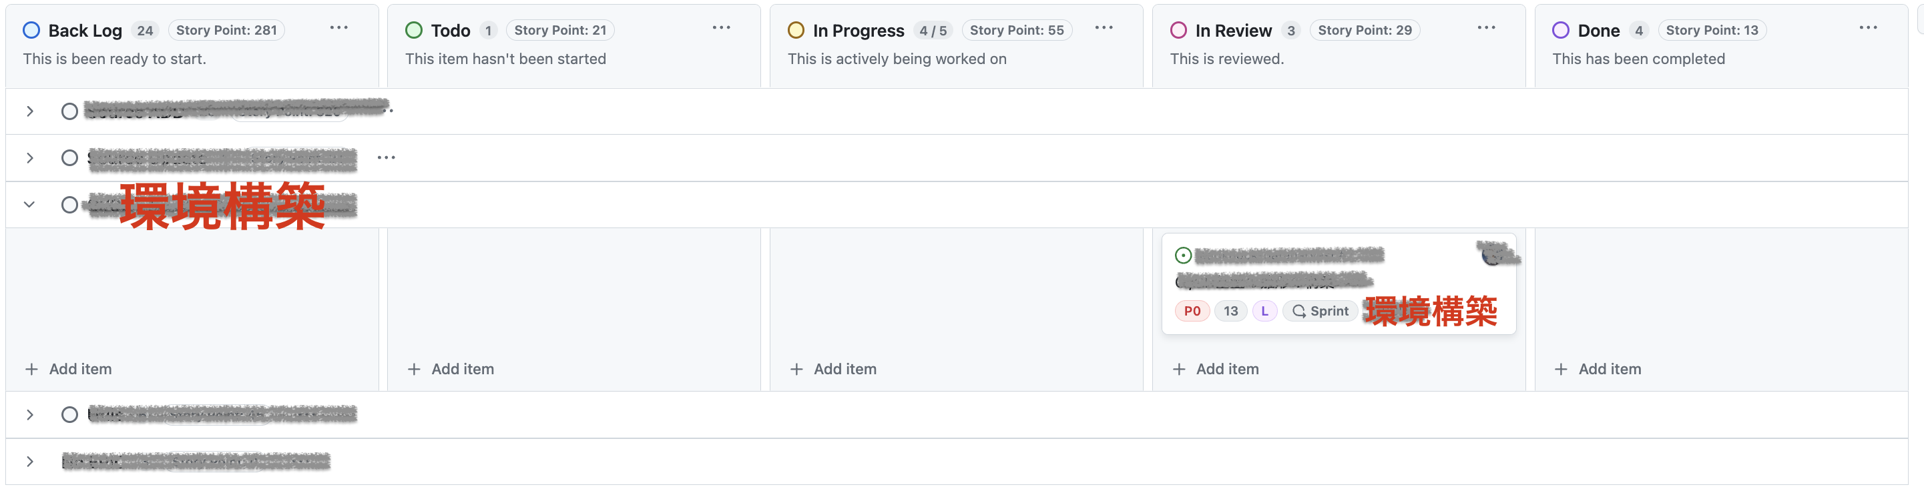The height and width of the screenshot is (503, 1924).
Task: Click the open issue status icon on card
Action: click(x=1182, y=256)
